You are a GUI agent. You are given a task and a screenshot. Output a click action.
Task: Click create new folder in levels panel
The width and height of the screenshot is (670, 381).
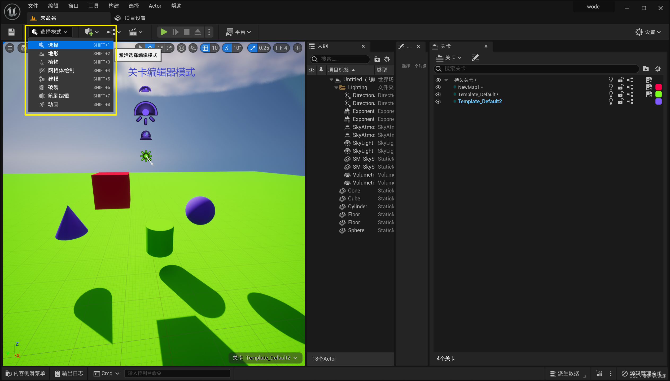tap(646, 69)
